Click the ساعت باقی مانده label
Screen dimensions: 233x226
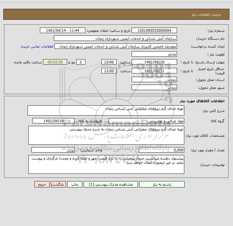(x=28, y=62)
